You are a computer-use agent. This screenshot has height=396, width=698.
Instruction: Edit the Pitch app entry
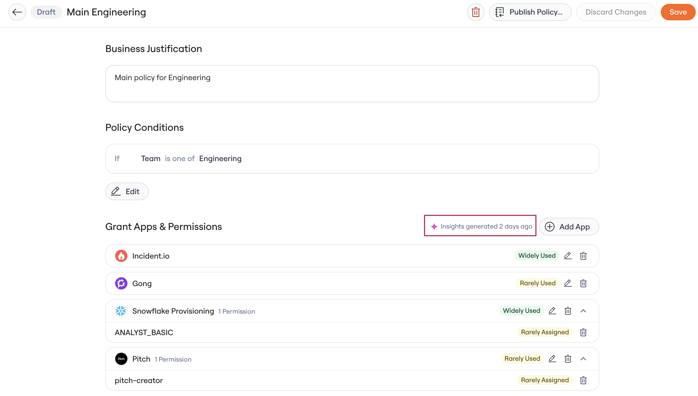[552, 359]
